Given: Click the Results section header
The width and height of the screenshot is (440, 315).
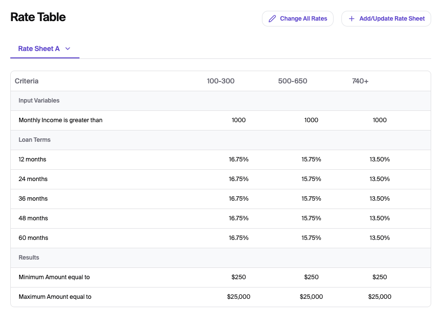Looking at the screenshot, I should (x=29, y=258).
